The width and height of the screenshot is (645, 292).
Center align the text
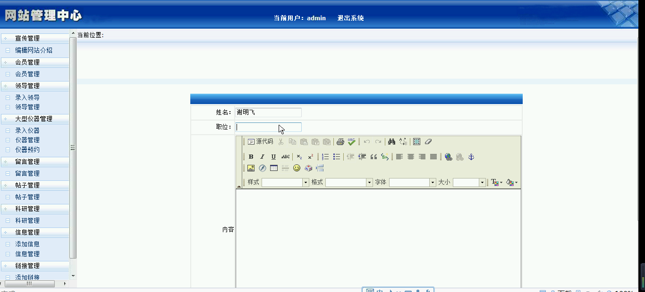click(411, 157)
